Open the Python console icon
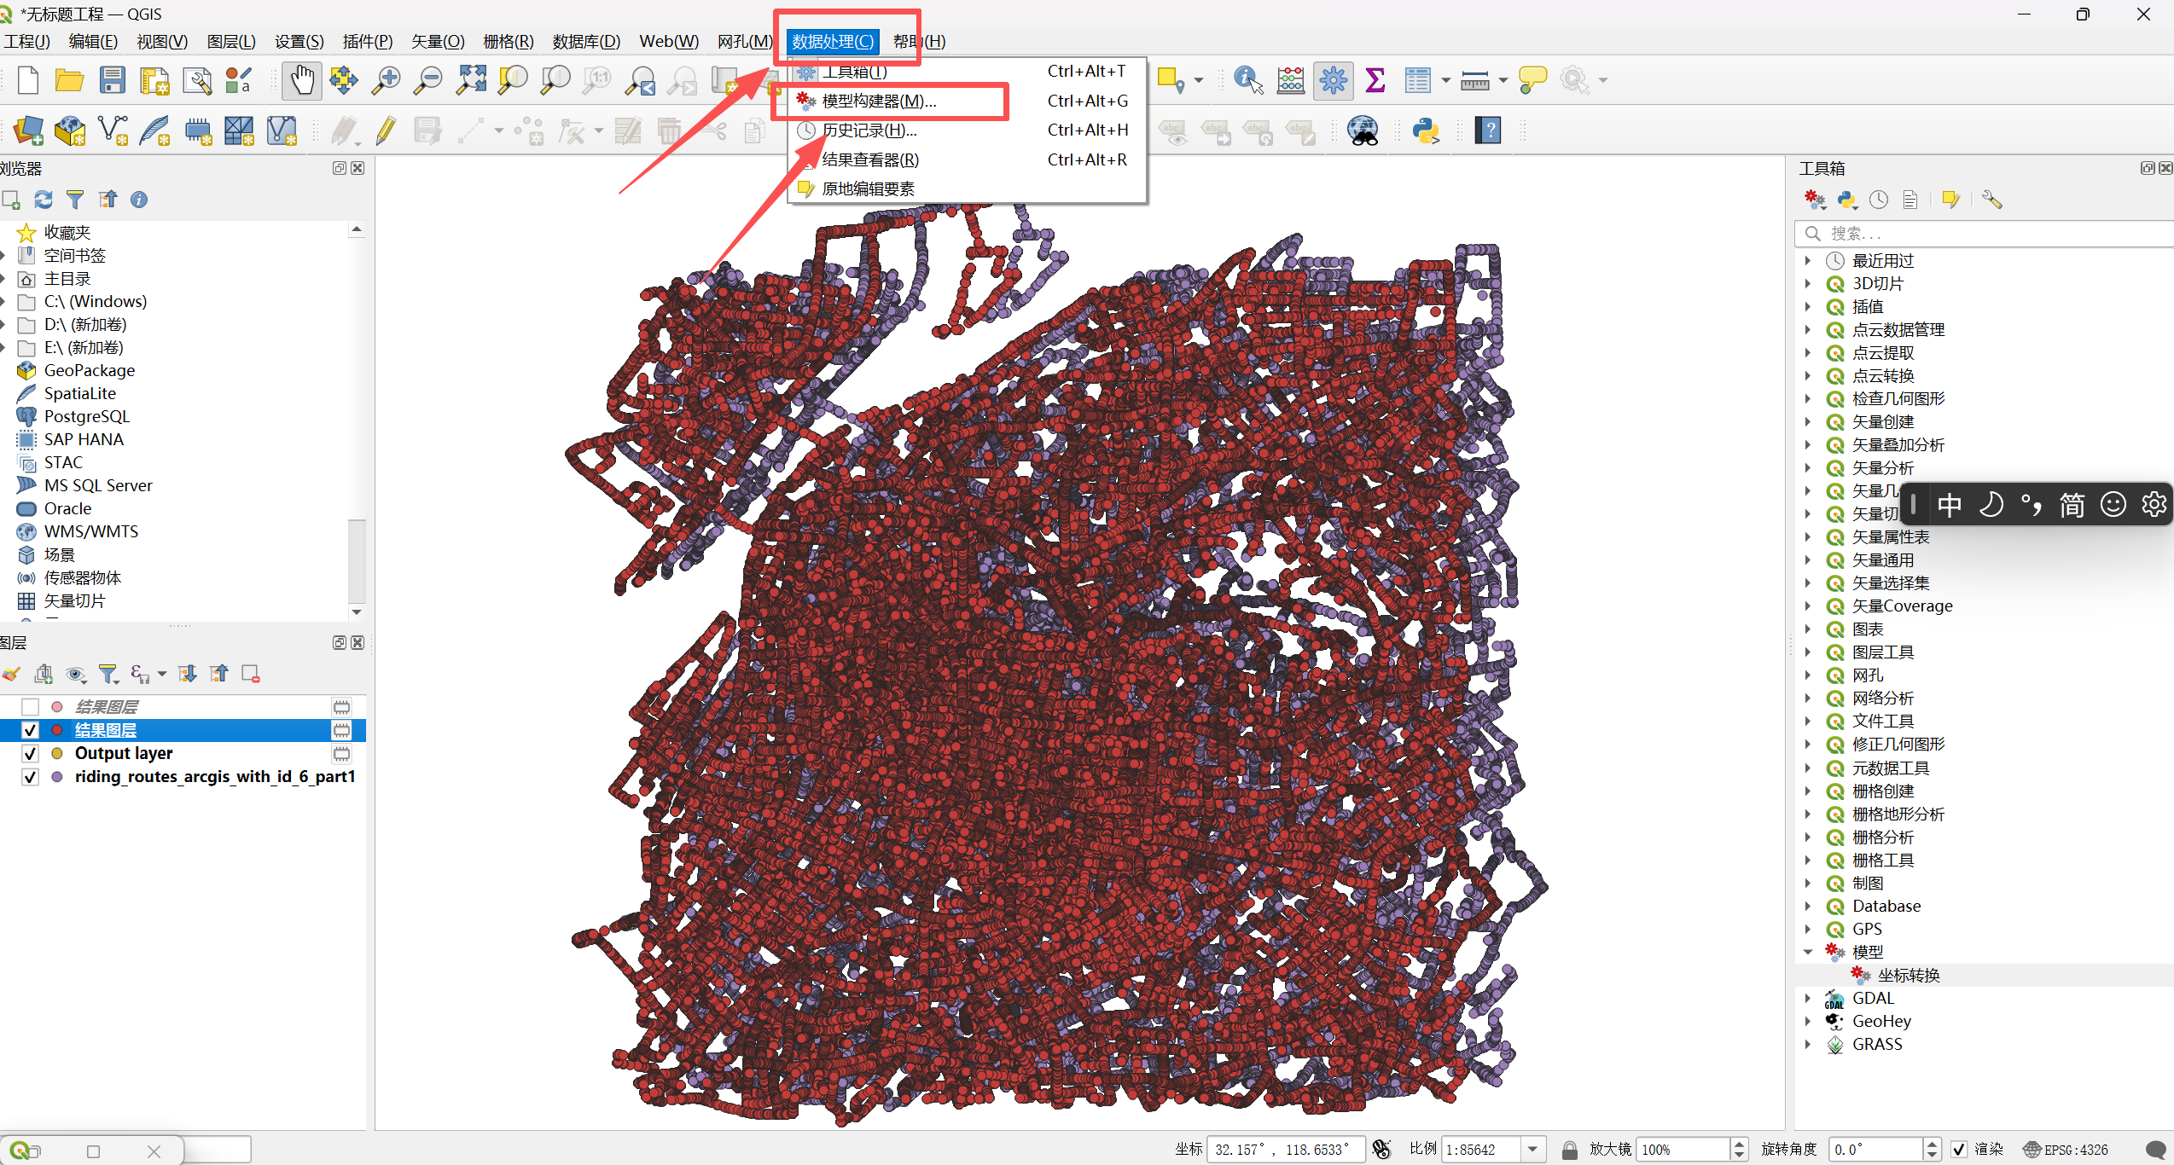The width and height of the screenshot is (2174, 1165). click(1425, 130)
